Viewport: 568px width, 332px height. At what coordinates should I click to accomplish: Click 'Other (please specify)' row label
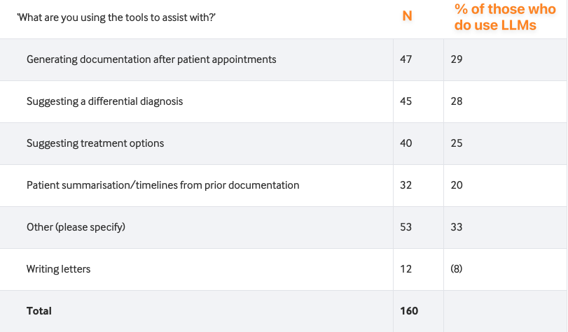click(76, 227)
